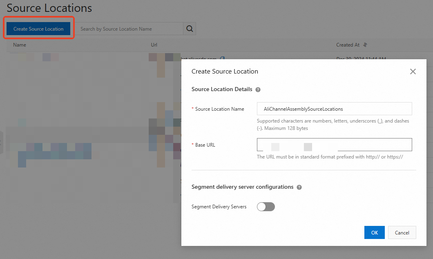Click the magnifier search icon

pos(190,29)
